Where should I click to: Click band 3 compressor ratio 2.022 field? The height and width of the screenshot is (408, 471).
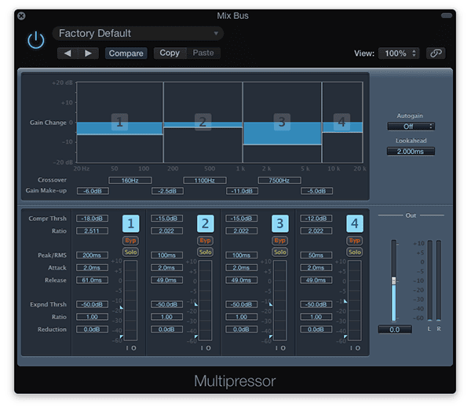242,231
